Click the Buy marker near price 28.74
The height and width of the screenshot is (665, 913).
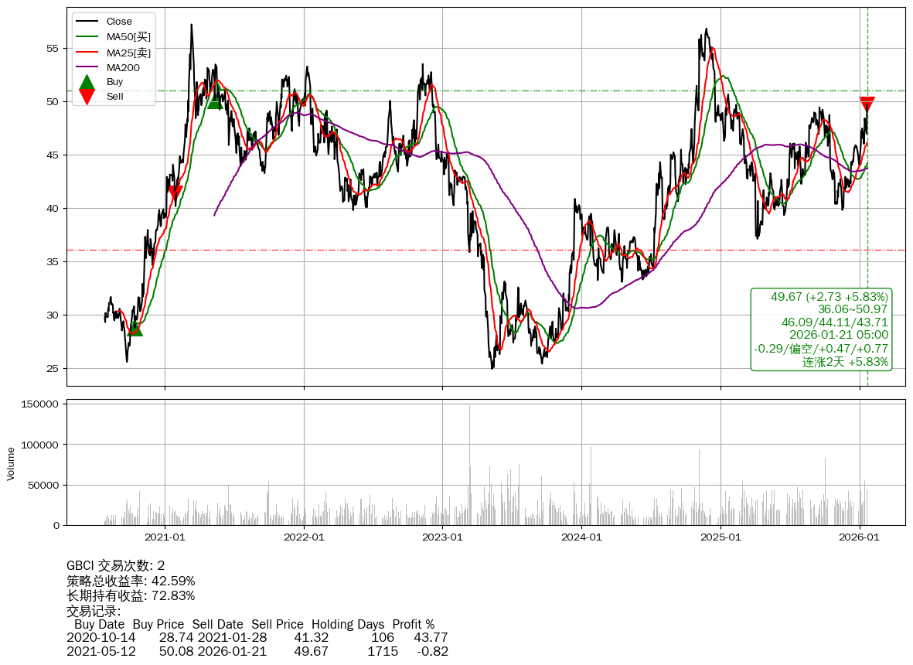(135, 329)
